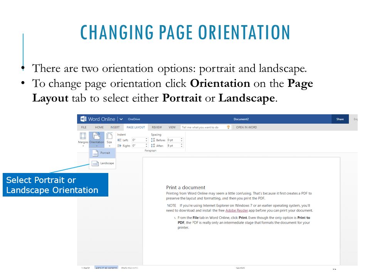The height and width of the screenshot is (278, 370).
Task: Open the OneDrive link in header
Action: [x=134, y=119]
